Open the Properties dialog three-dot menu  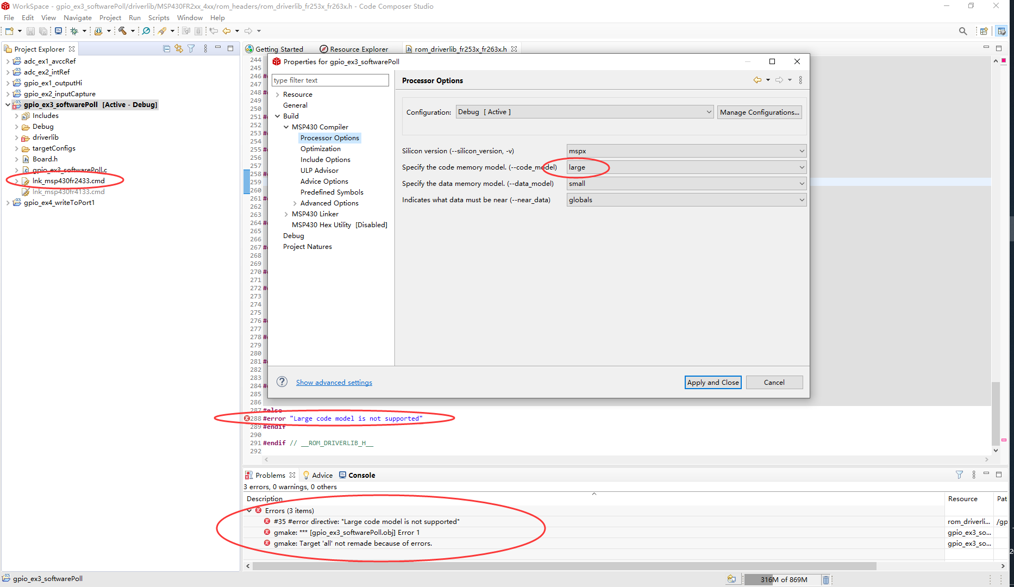click(800, 80)
